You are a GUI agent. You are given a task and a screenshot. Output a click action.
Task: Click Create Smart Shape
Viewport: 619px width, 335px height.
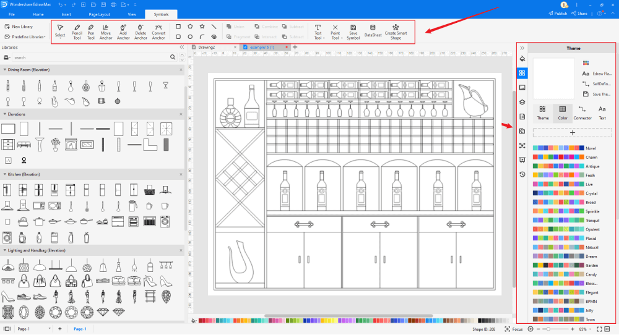396,32
